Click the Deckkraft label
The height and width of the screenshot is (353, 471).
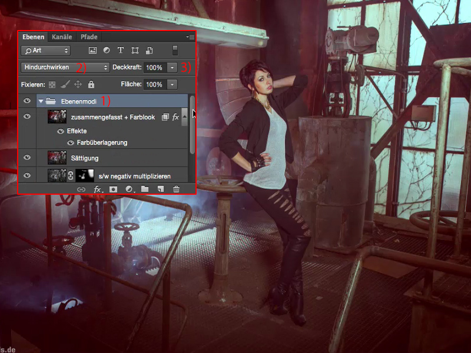127,67
